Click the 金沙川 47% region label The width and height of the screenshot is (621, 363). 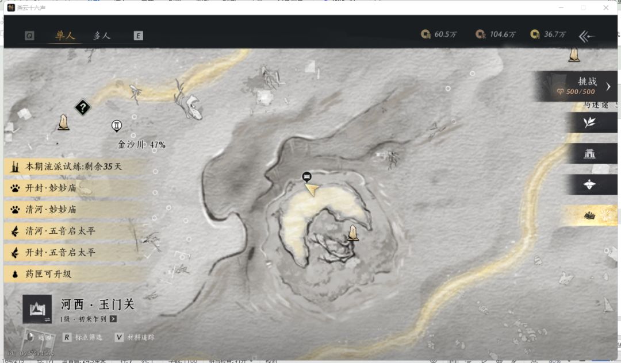(141, 145)
